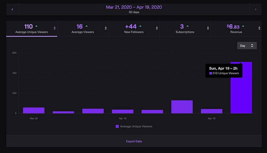Click the +44 followers value
Screen dimensions: 267x153
point(131,26)
